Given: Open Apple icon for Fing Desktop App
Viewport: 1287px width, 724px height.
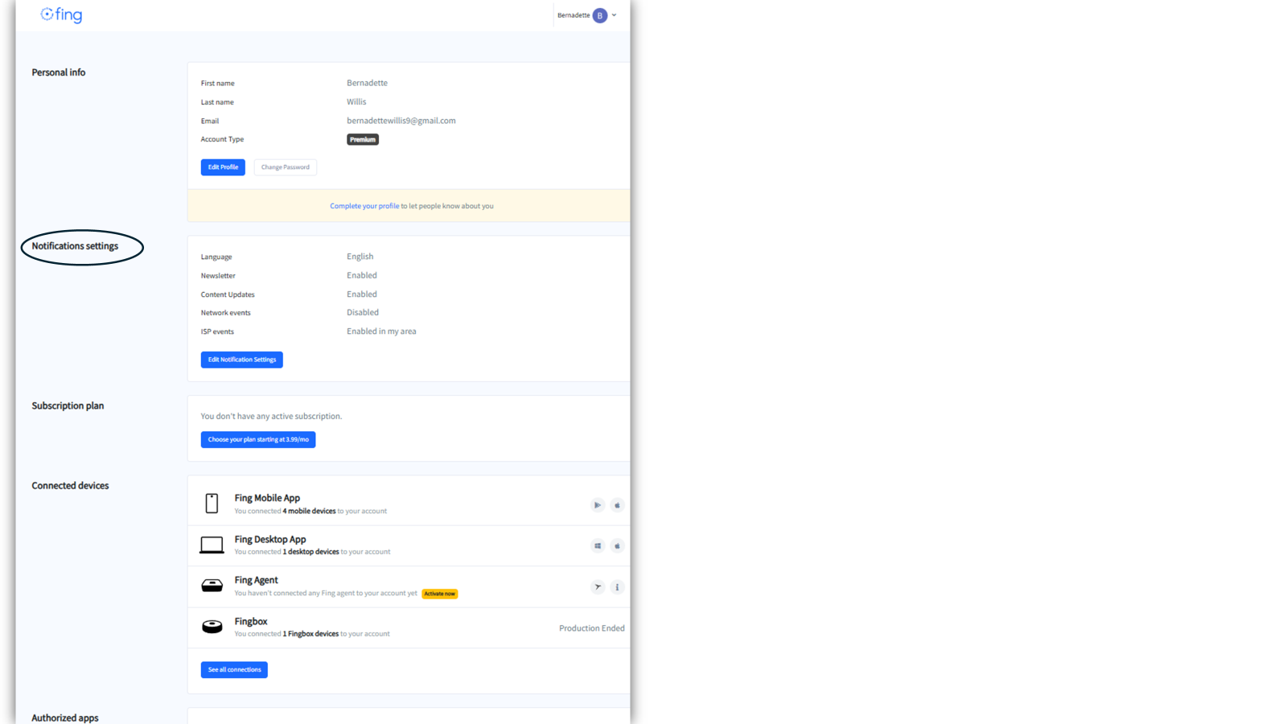Looking at the screenshot, I should [617, 546].
